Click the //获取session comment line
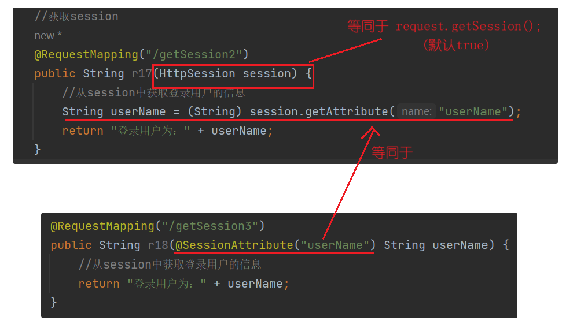 click(76, 17)
